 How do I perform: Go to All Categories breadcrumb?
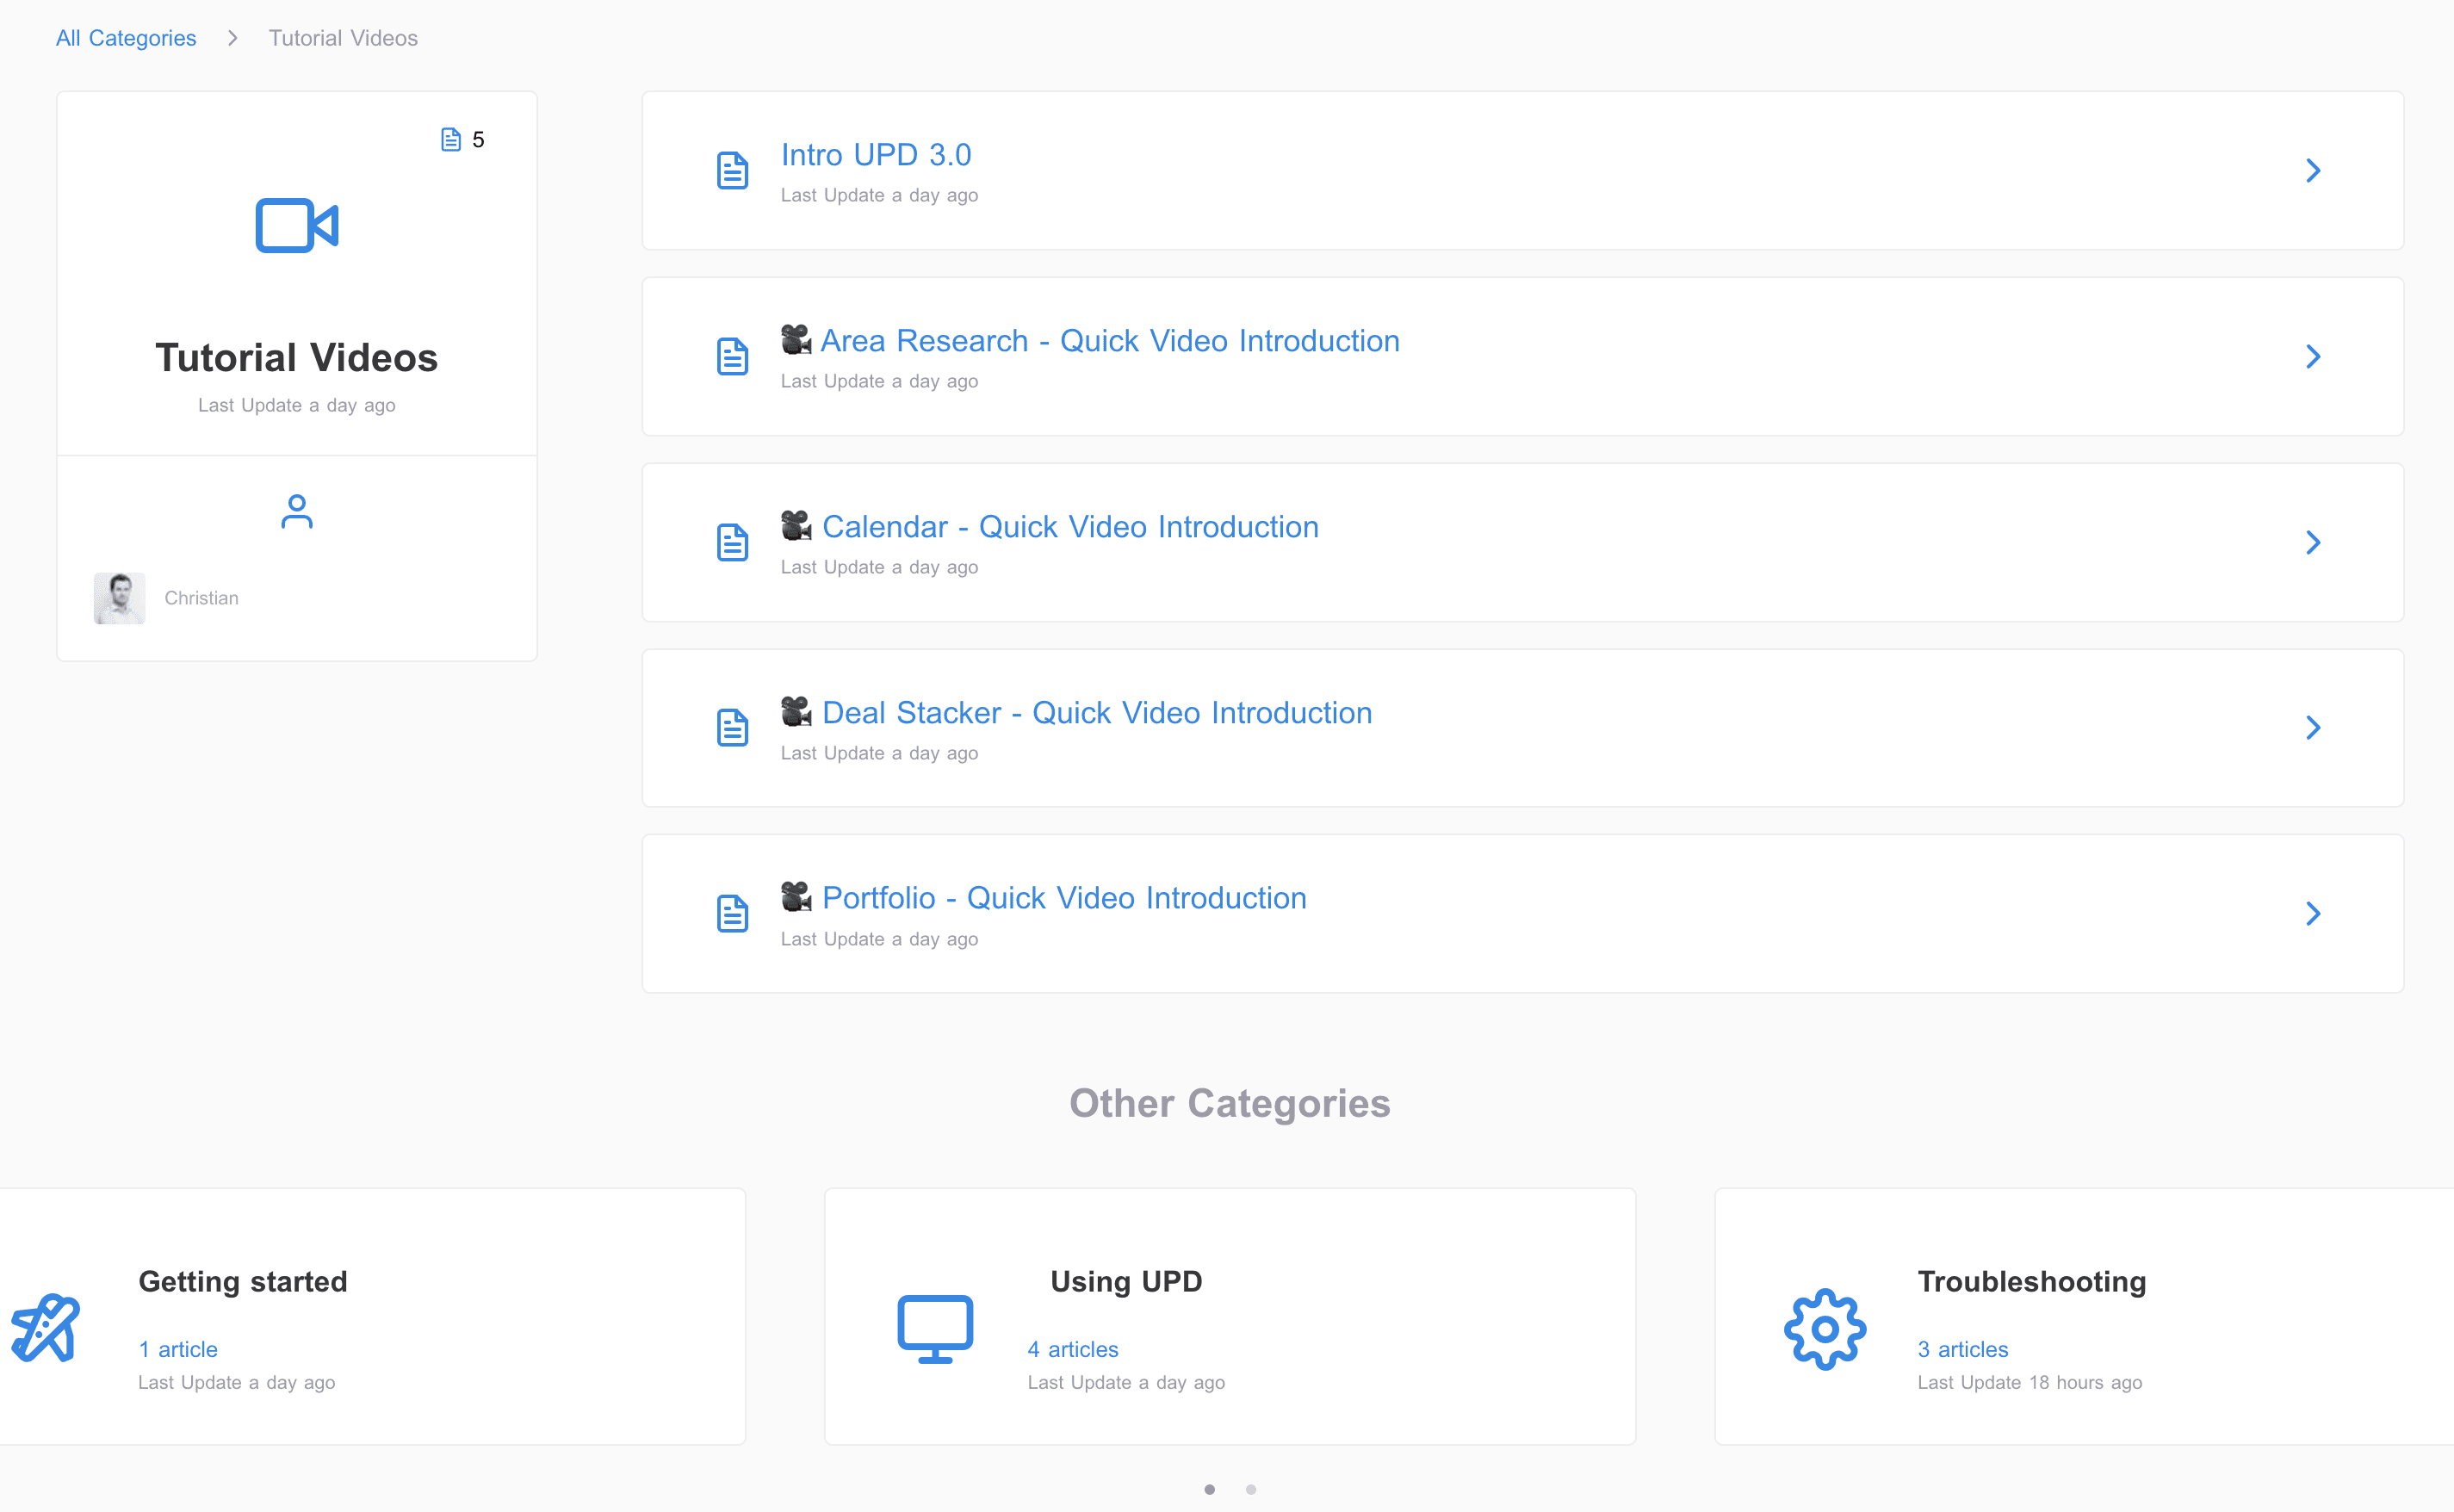[x=126, y=38]
